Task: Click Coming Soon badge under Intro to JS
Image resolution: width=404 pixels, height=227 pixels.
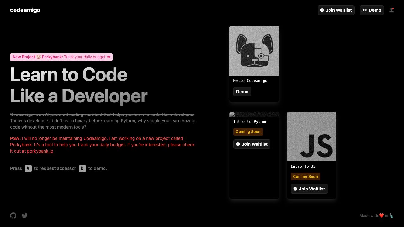Action: click(x=305, y=177)
